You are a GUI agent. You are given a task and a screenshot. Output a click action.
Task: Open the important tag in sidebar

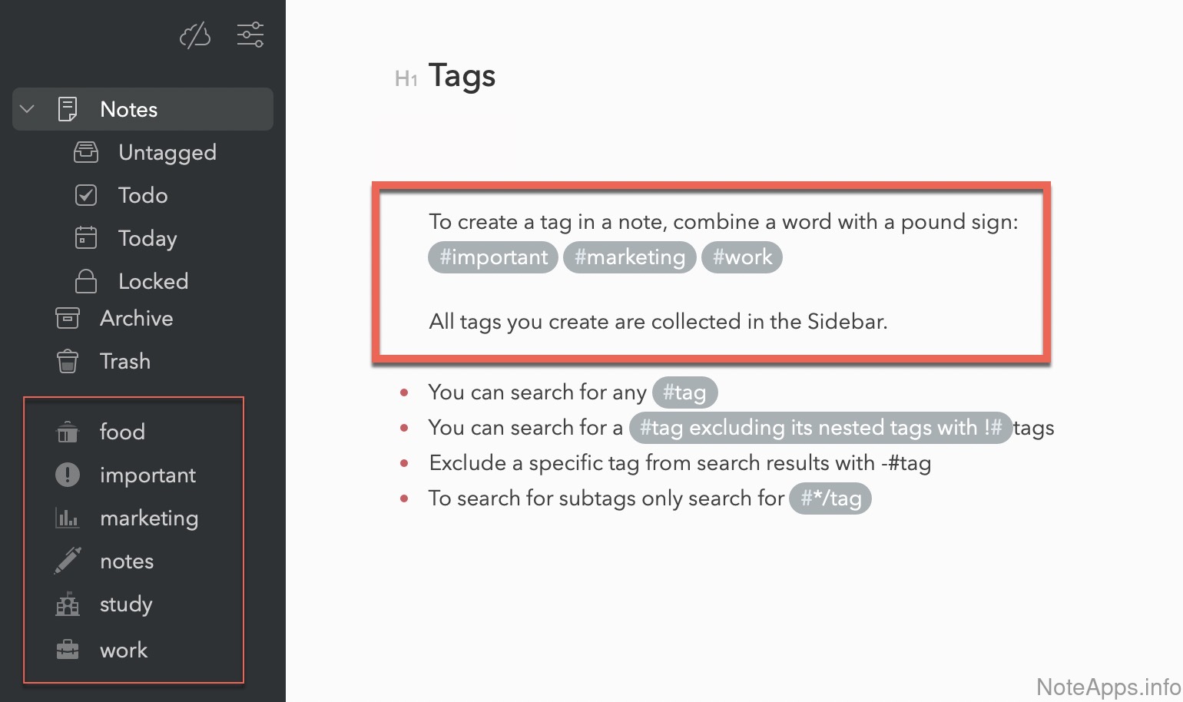(x=147, y=475)
